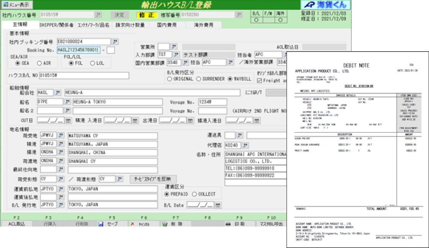Open calendar for 揚港入港日 date

tap(257, 121)
